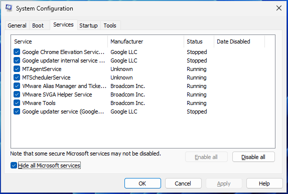The width and height of the screenshot is (288, 194).
Task: Uncheck Google updater internal service checkbox
Action: (x=17, y=60)
